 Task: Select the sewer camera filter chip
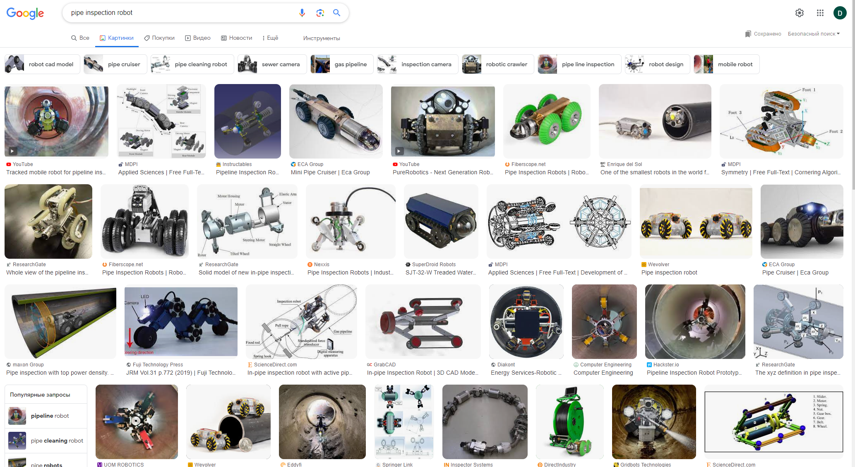point(272,64)
